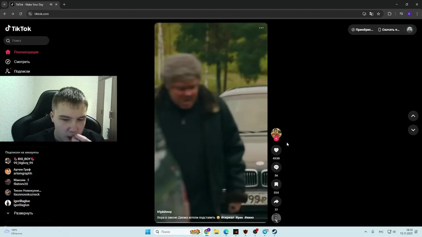Bookmark this page with the star icon

tap(378, 14)
